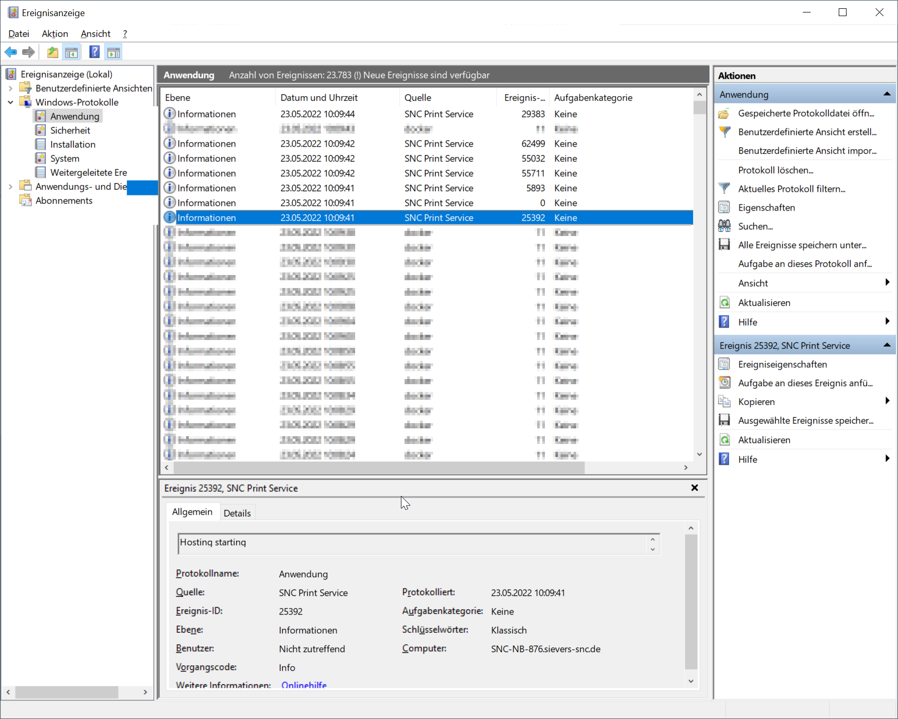Screen dimensions: 898x719
Task: Click the back arrow toolbar icon
Action: (x=10, y=52)
